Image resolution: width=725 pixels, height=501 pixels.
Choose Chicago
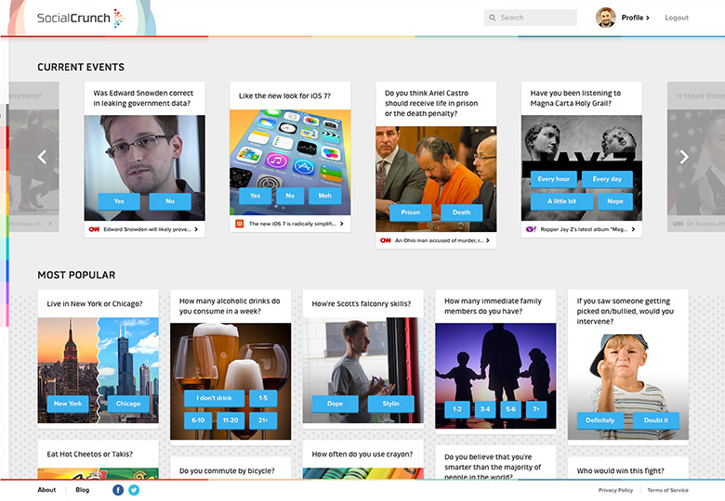(128, 404)
